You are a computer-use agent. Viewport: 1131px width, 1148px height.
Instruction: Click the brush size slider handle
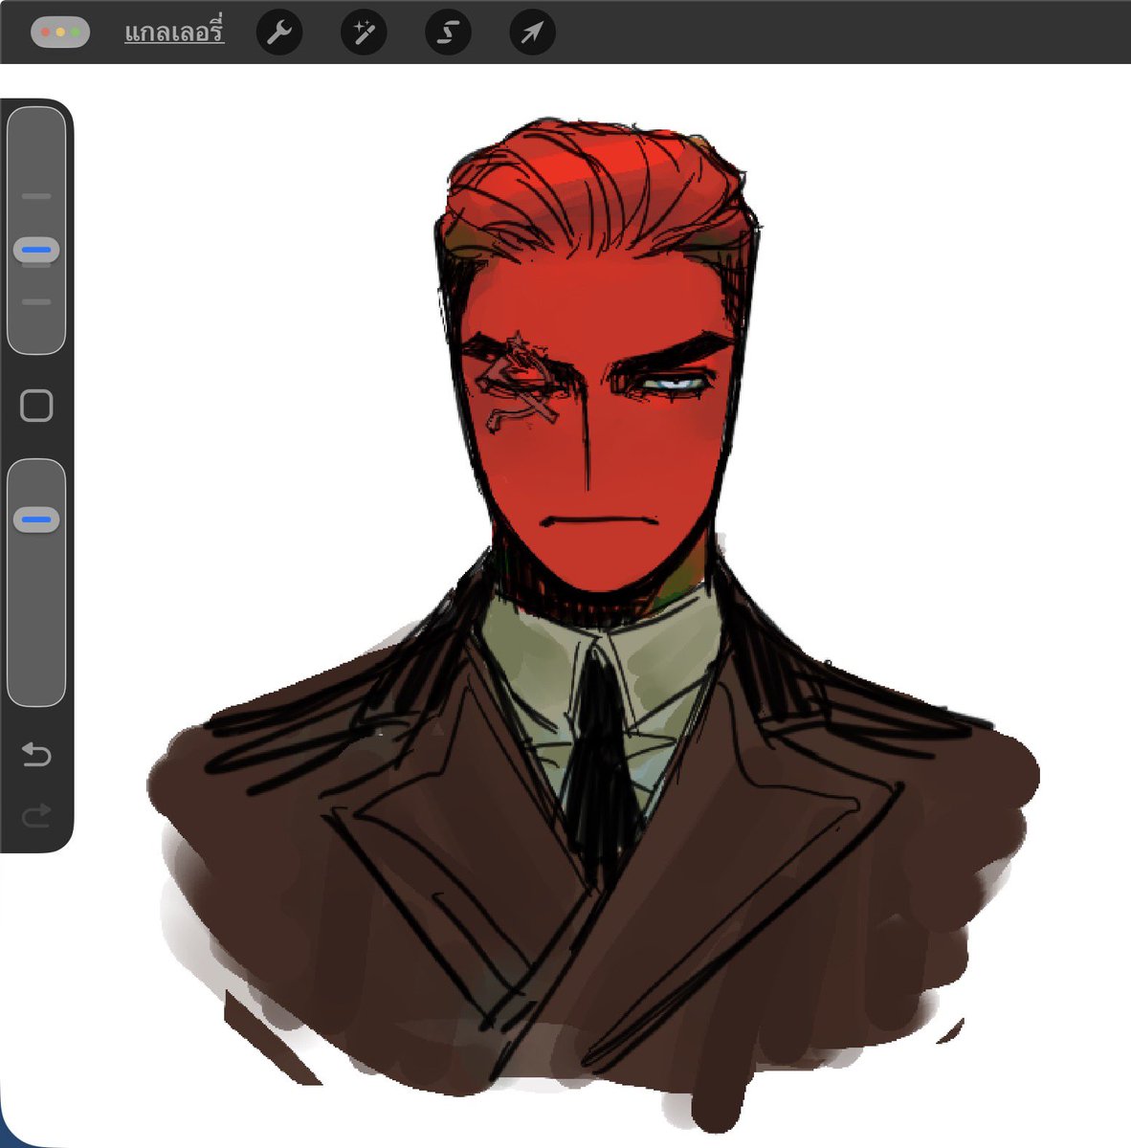pyautogui.click(x=36, y=251)
